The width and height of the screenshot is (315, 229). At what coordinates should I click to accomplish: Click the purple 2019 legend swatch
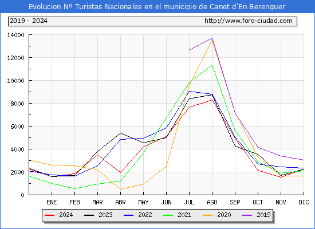(x=247, y=215)
